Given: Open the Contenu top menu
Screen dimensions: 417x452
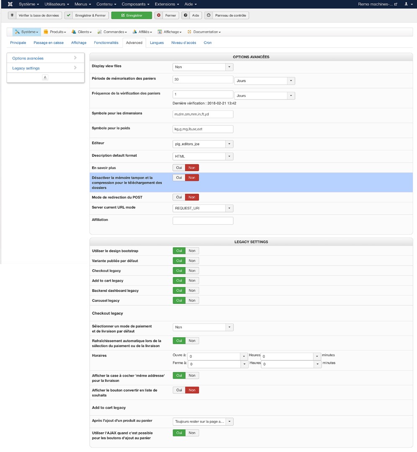Looking at the screenshot, I should click(x=106, y=4).
